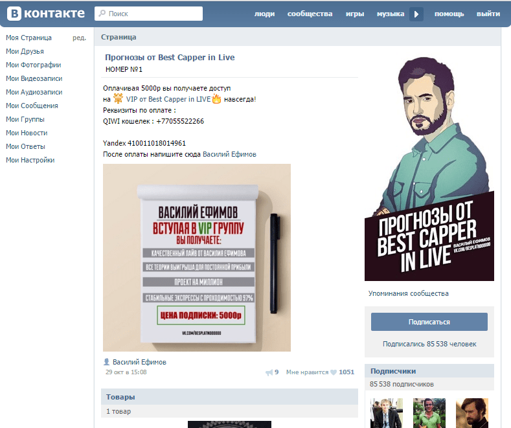
Task: Click the VKontakte logo icon
Action: 14,14
